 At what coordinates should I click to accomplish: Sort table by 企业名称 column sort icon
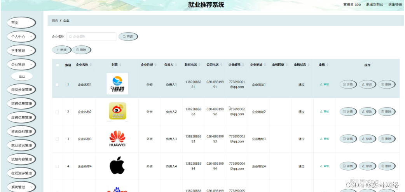91,65
